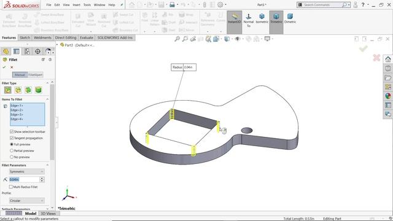Switch view to Normal To
The height and width of the screenshot is (221, 393).
[x=248, y=20]
